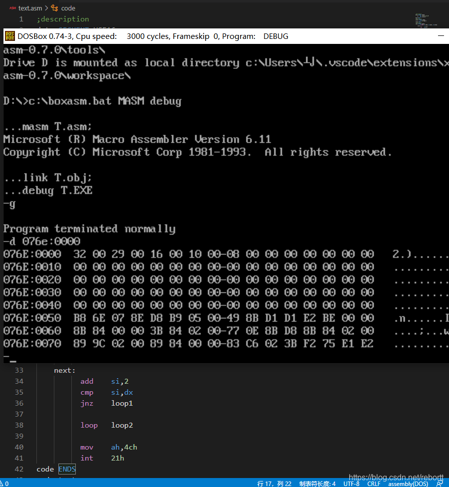
Task: Click the cursor position 行 17, 列 22
Action: [274, 484]
